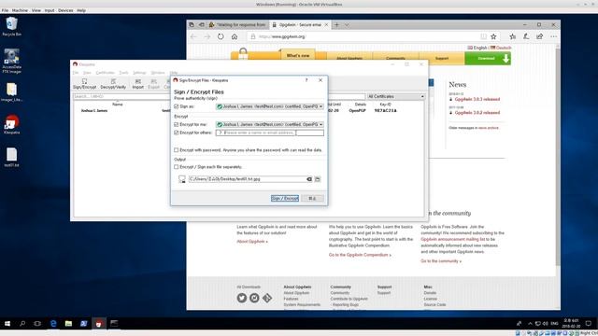Click the Home icon in Edge

(235, 36)
